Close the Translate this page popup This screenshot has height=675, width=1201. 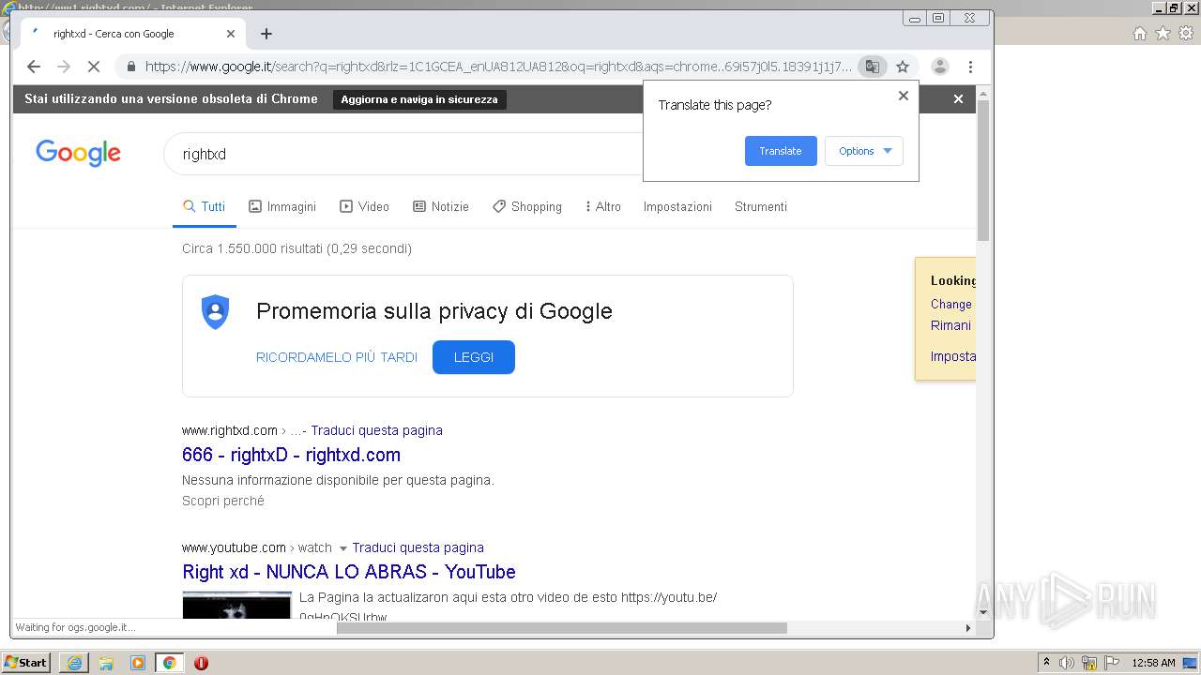click(904, 96)
